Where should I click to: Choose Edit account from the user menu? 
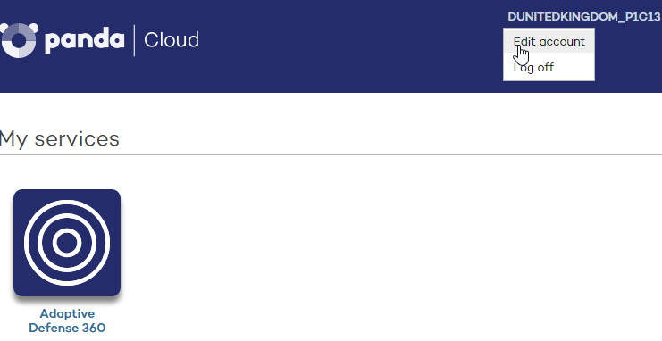tap(549, 41)
